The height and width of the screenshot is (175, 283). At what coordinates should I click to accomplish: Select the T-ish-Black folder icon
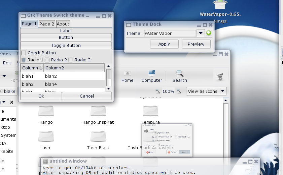point(98,136)
